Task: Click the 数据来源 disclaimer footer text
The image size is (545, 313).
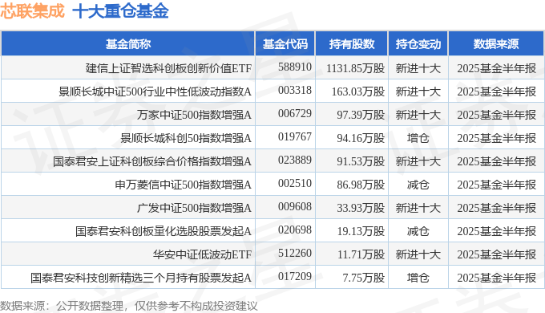Action: click(x=129, y=306)
